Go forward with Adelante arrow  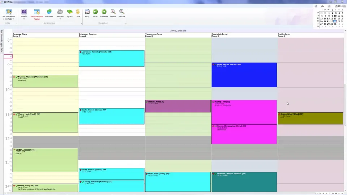click(x=104, y=13)
